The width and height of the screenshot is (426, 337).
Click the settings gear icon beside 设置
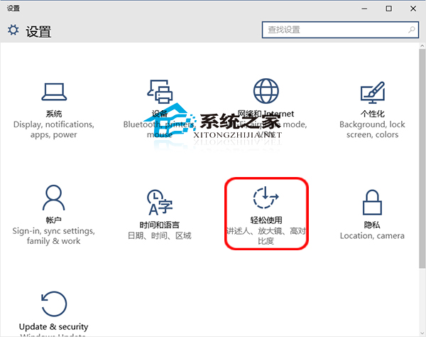(13, 30)
